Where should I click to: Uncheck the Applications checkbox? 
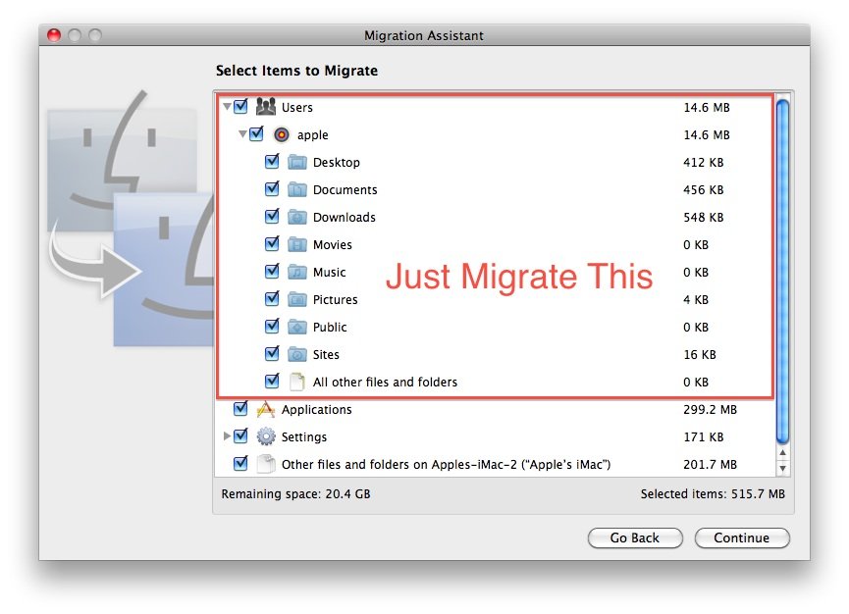coord(240,409)
